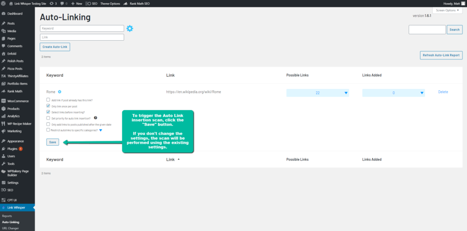The width and height of the screenshot is (467, 231).
Task: Delete the Rome auto-link
Action: point(443,92)
